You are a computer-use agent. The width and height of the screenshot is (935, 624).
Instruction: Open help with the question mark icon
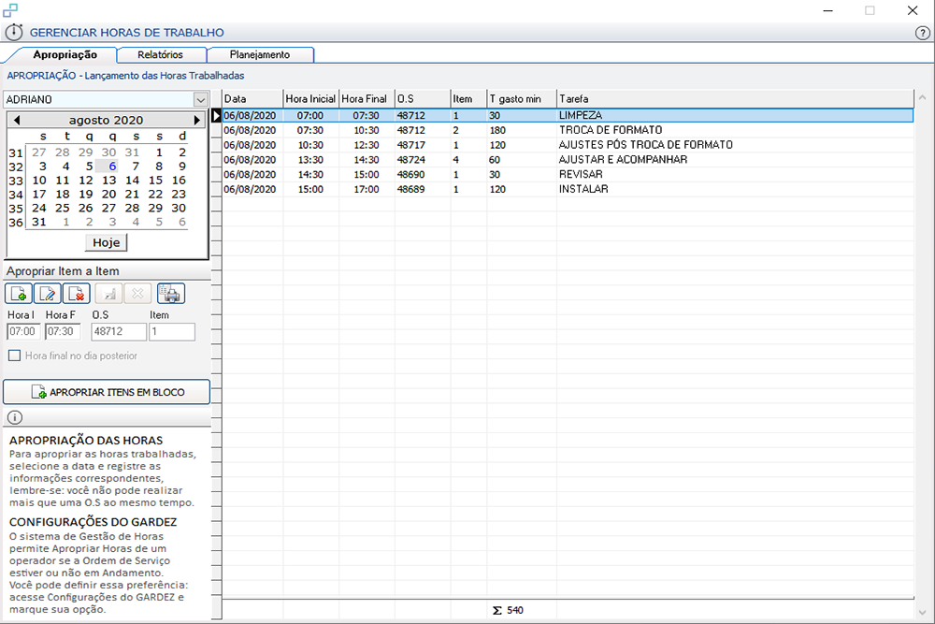(922, 33)
